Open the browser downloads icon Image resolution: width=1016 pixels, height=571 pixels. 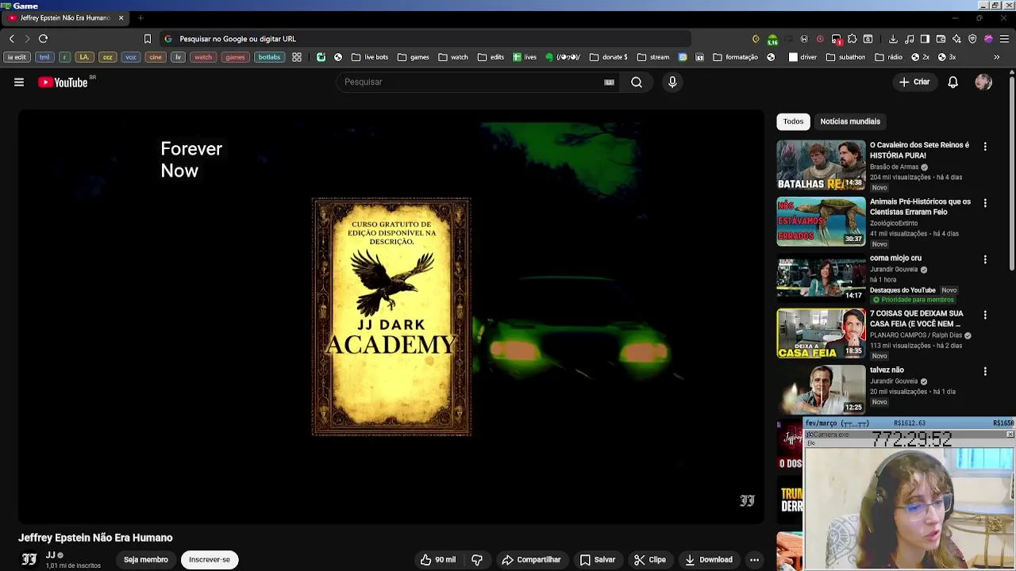click(x=893, y=38)
